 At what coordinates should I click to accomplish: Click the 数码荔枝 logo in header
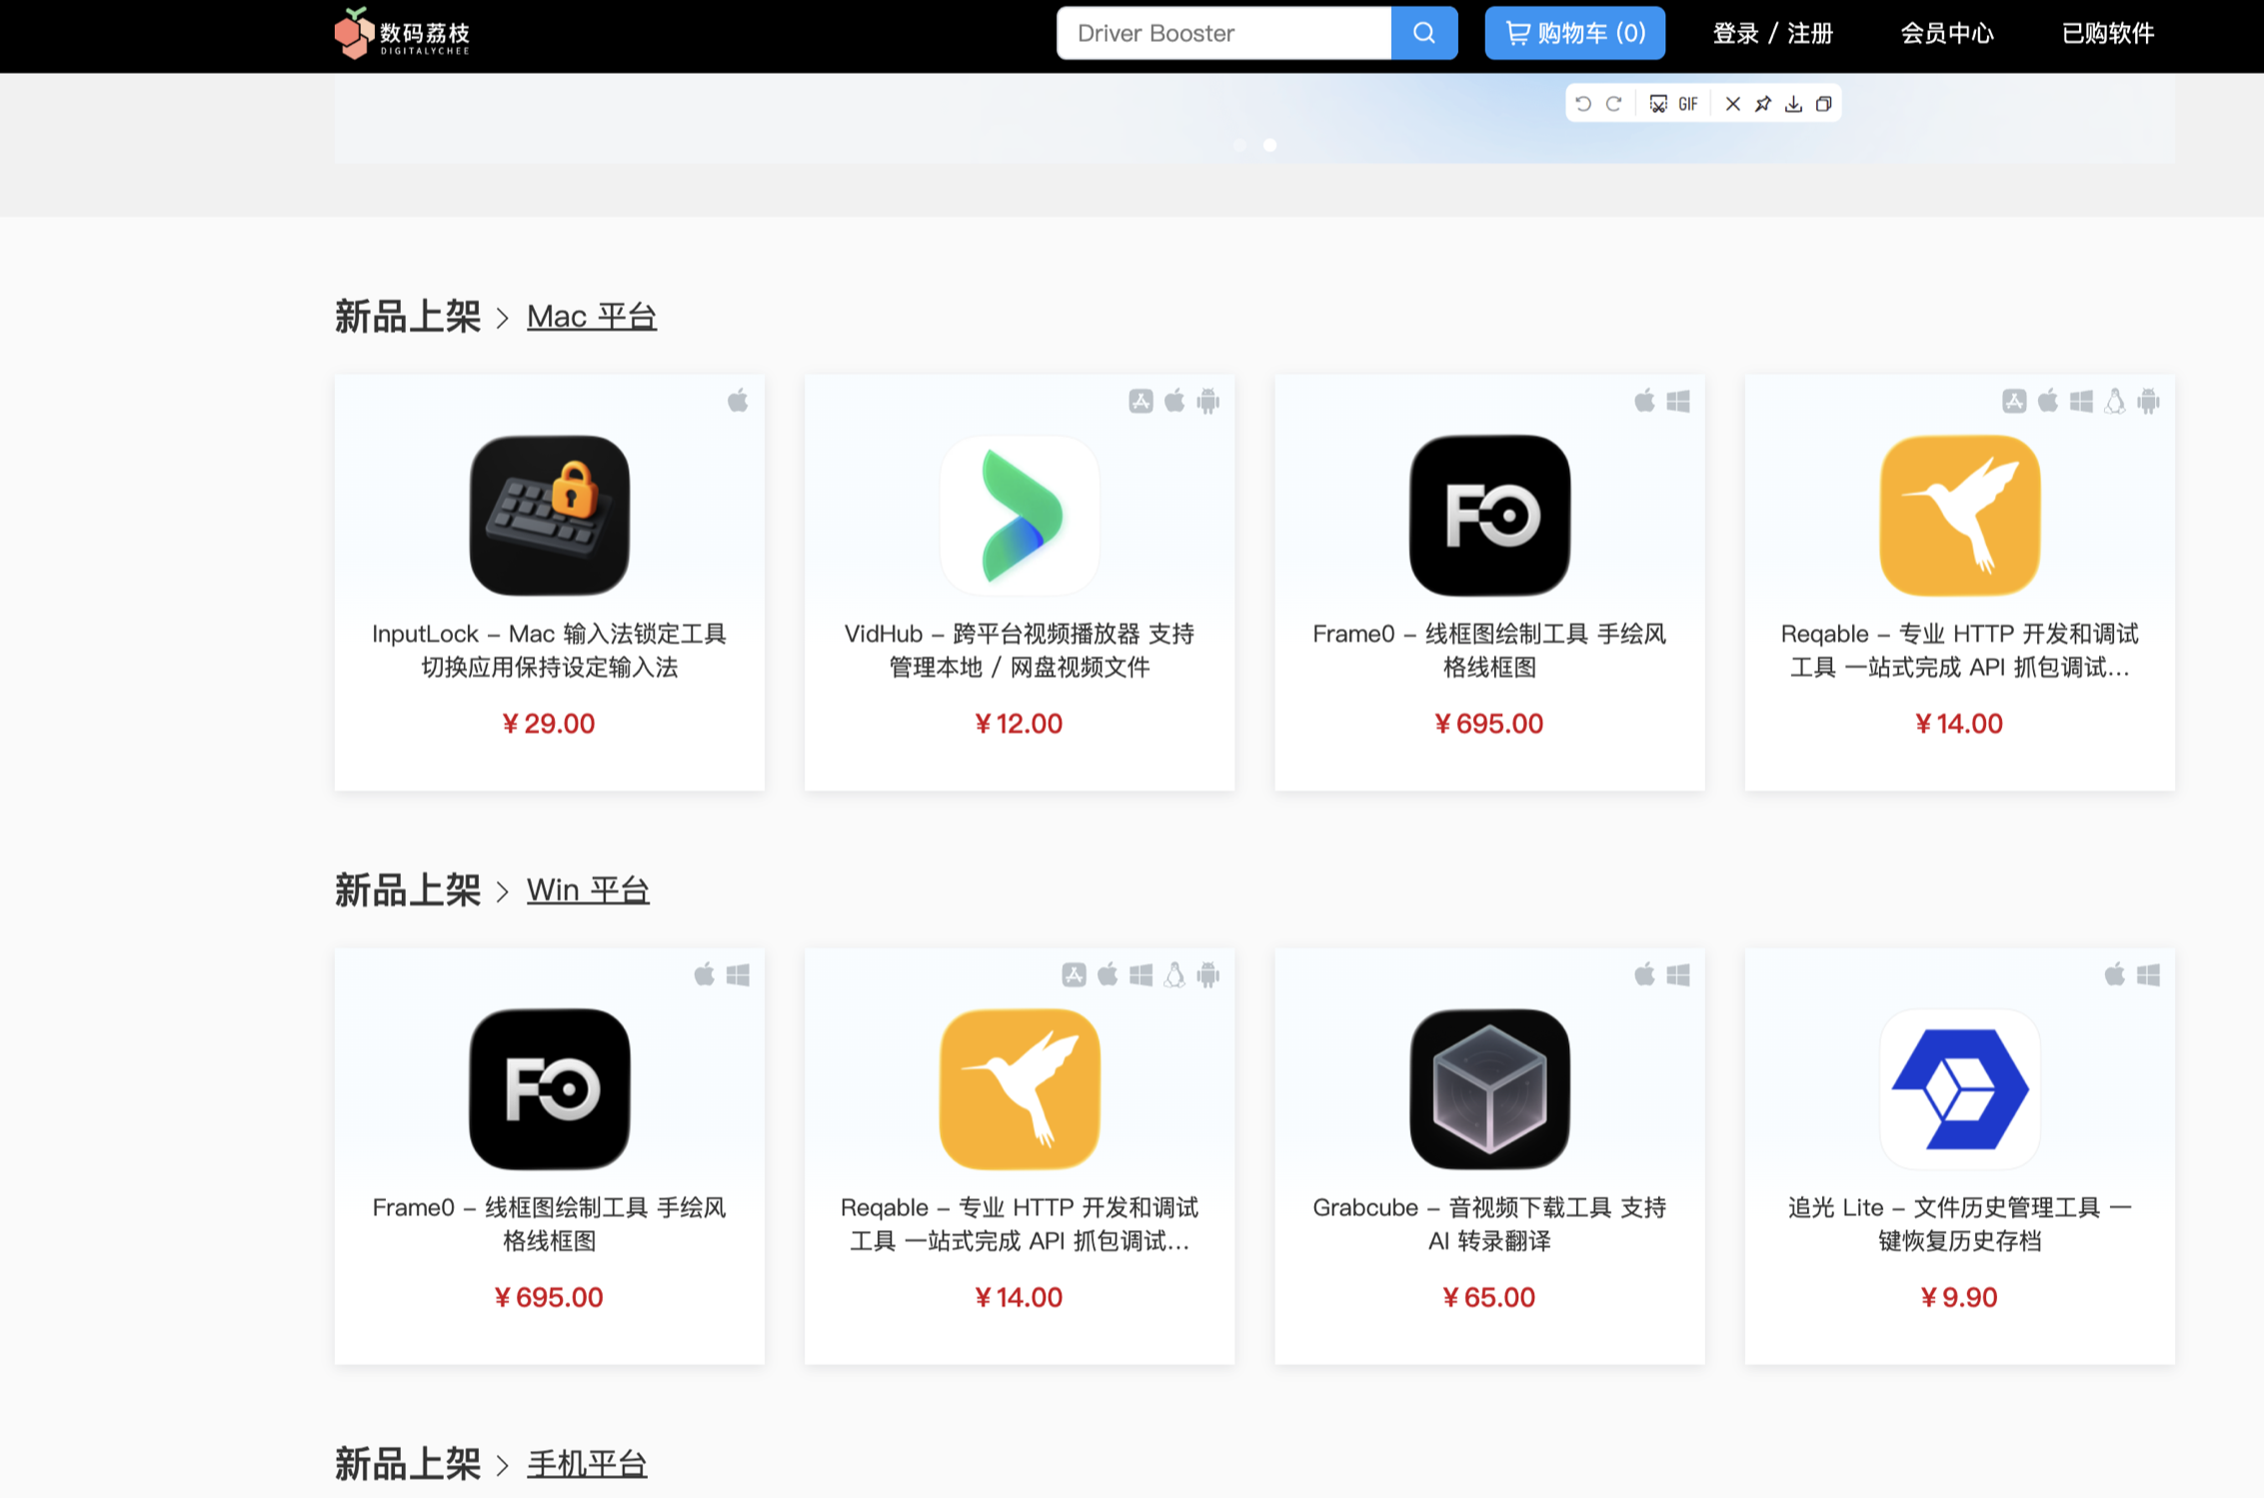(402, 33)
